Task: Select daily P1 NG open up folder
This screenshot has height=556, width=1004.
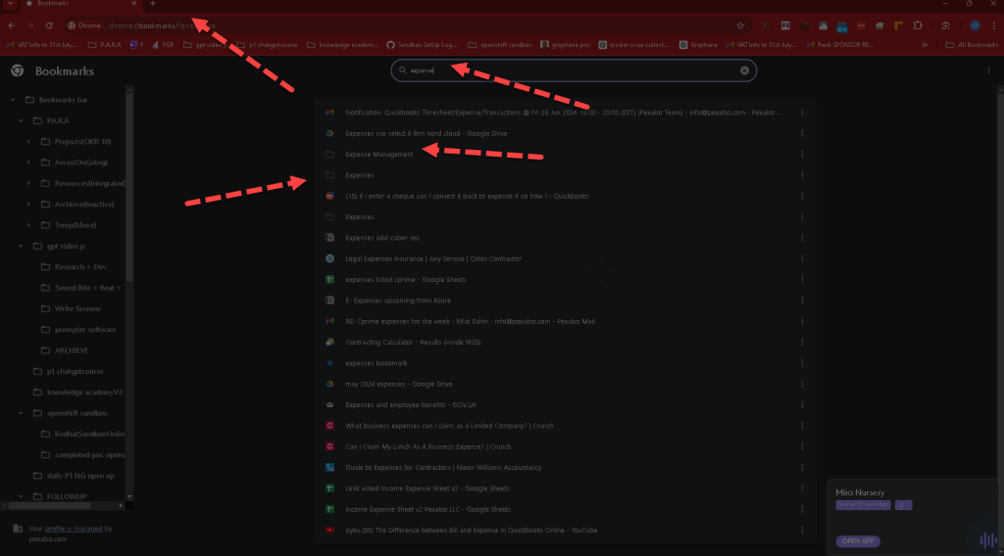Action: click(80, 476)
